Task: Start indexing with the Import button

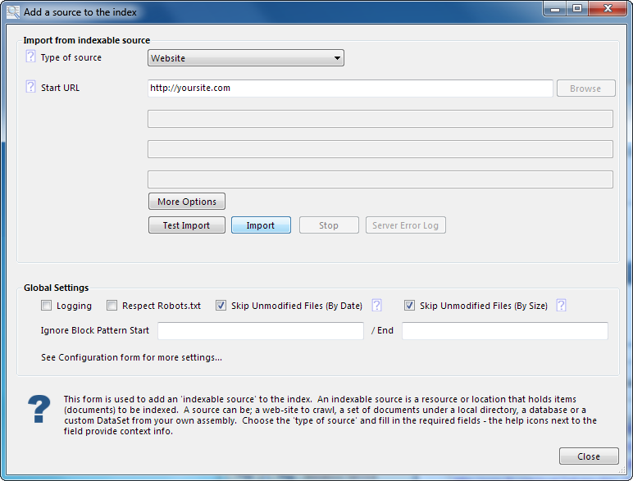Action: click(261, 225)
